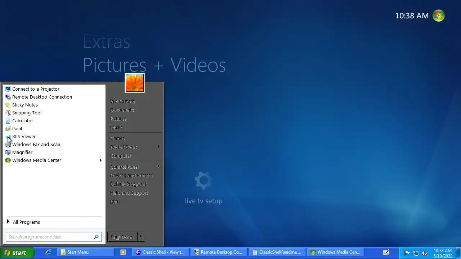Open Computer from start menu
The height and width of the screenshot is (259, 461).
[x=121, y=156]
